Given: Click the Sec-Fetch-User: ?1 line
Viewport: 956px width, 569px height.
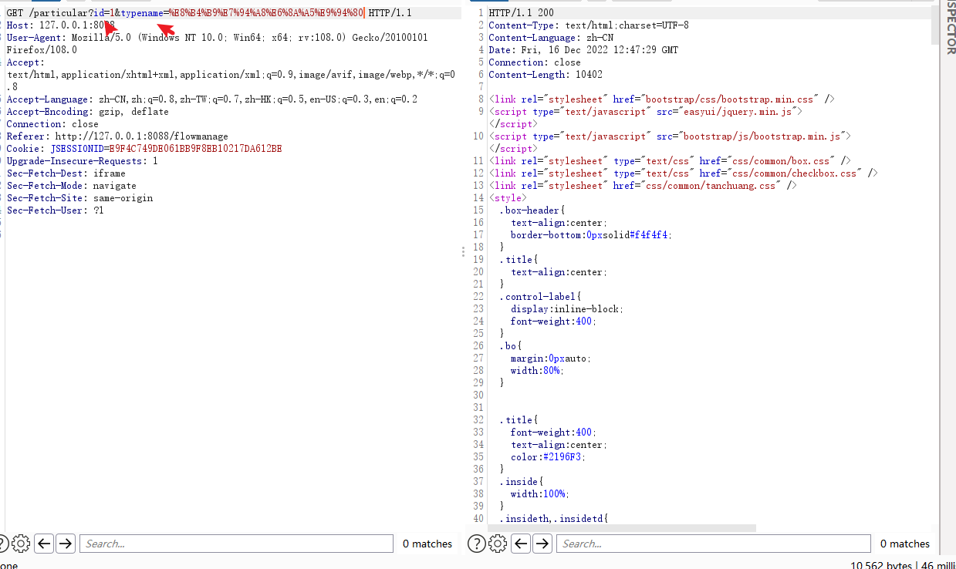Looking at the screenshot, I should (x=55, y=210).
